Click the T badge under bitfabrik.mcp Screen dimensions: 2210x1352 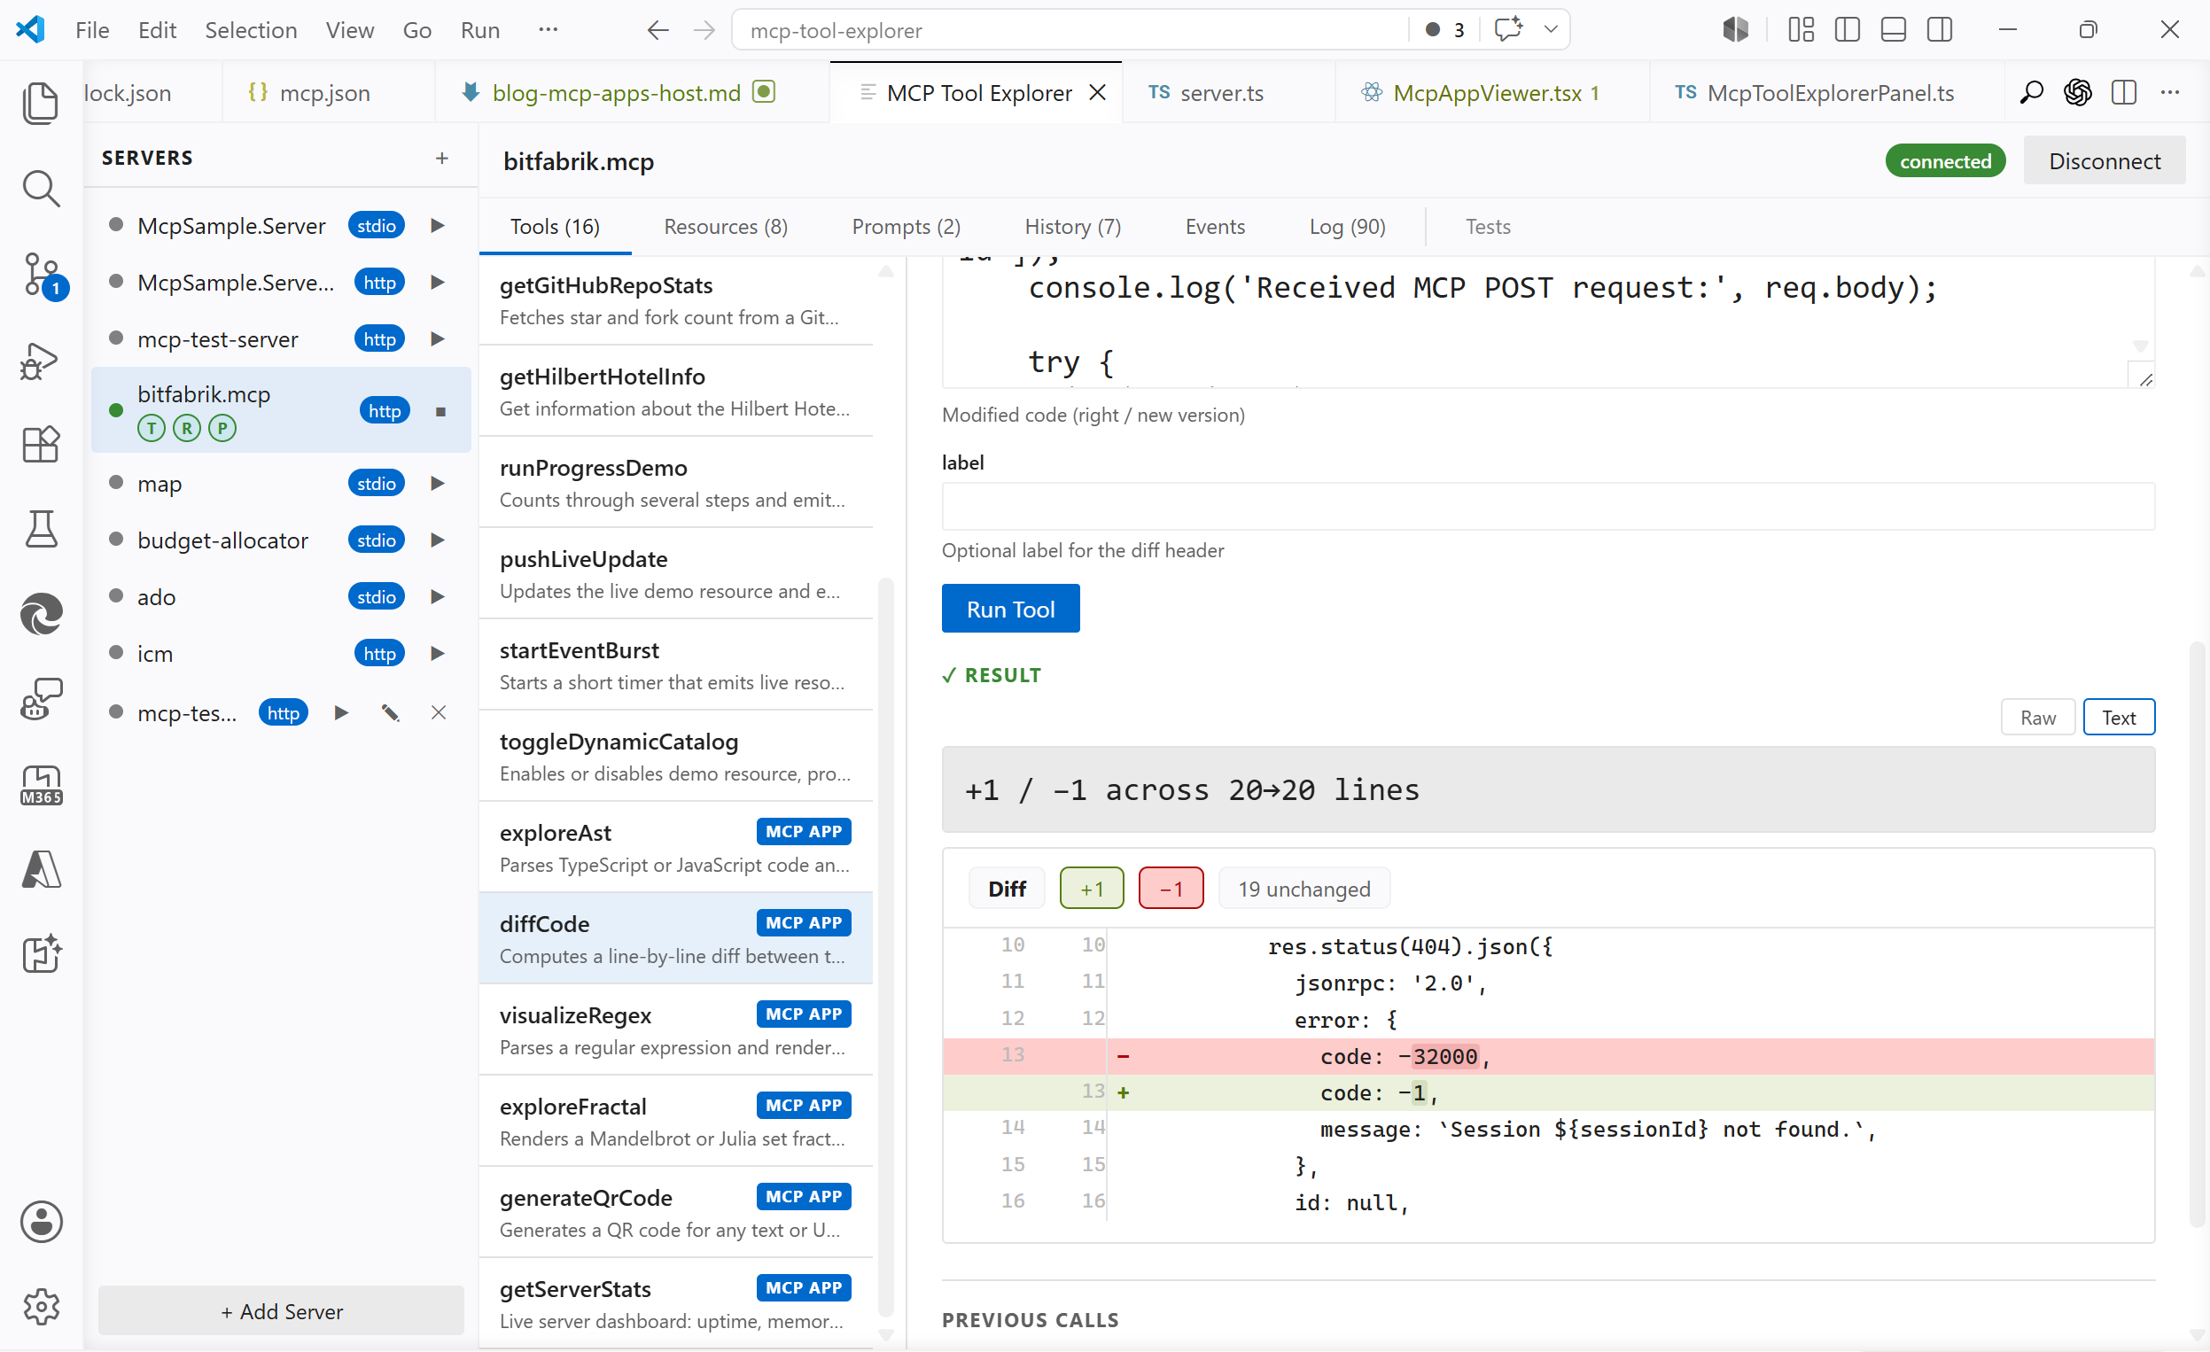[x=152, y=428]
